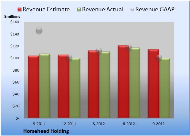Screen dimensions: 190x136
Task: Click the $120 y-axis label
Action: pos(15,46)
